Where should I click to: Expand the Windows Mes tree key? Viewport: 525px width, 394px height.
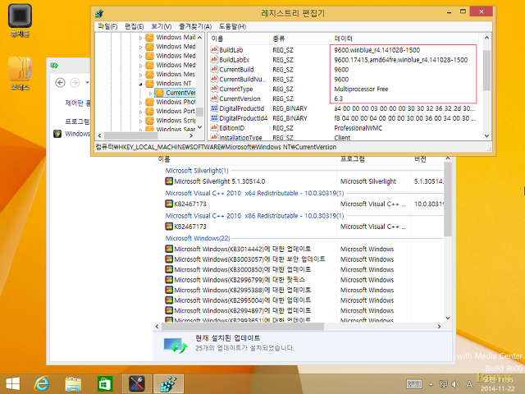[x=140, y=75]
